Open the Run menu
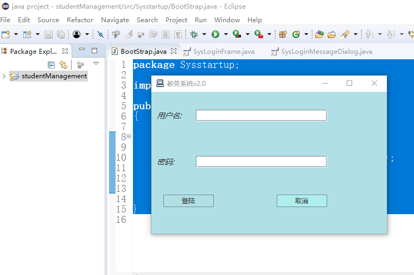Viewport: 414px width, 275px height. tap(201, 20)
